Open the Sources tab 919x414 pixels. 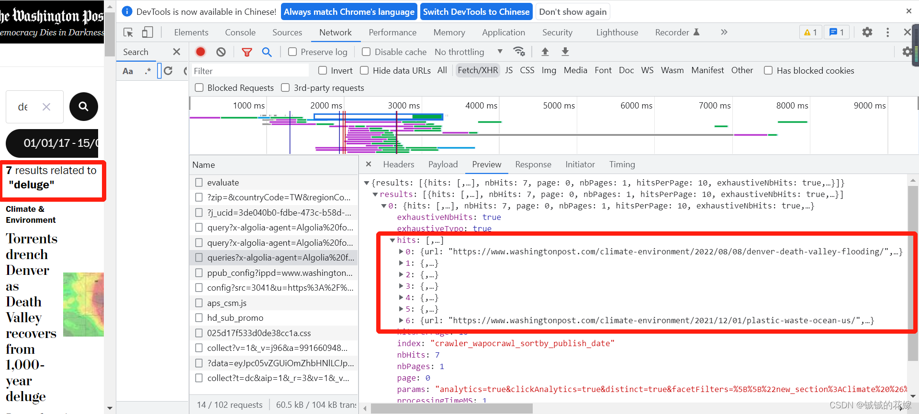point(287,32)
